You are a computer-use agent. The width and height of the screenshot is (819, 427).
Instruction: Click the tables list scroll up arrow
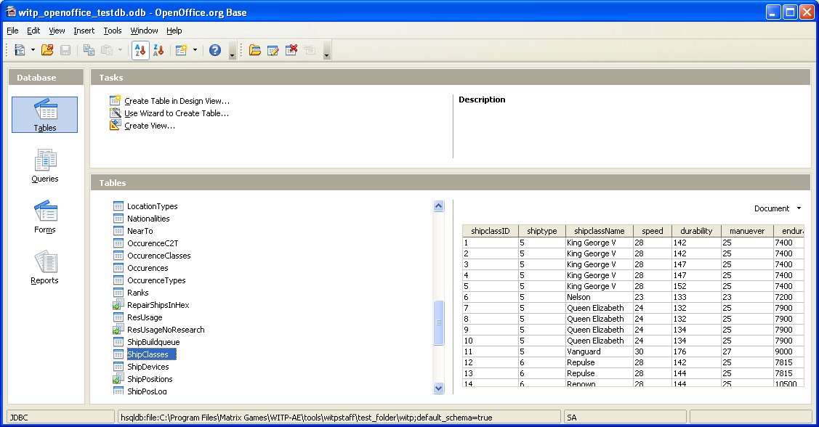[439, 206]
